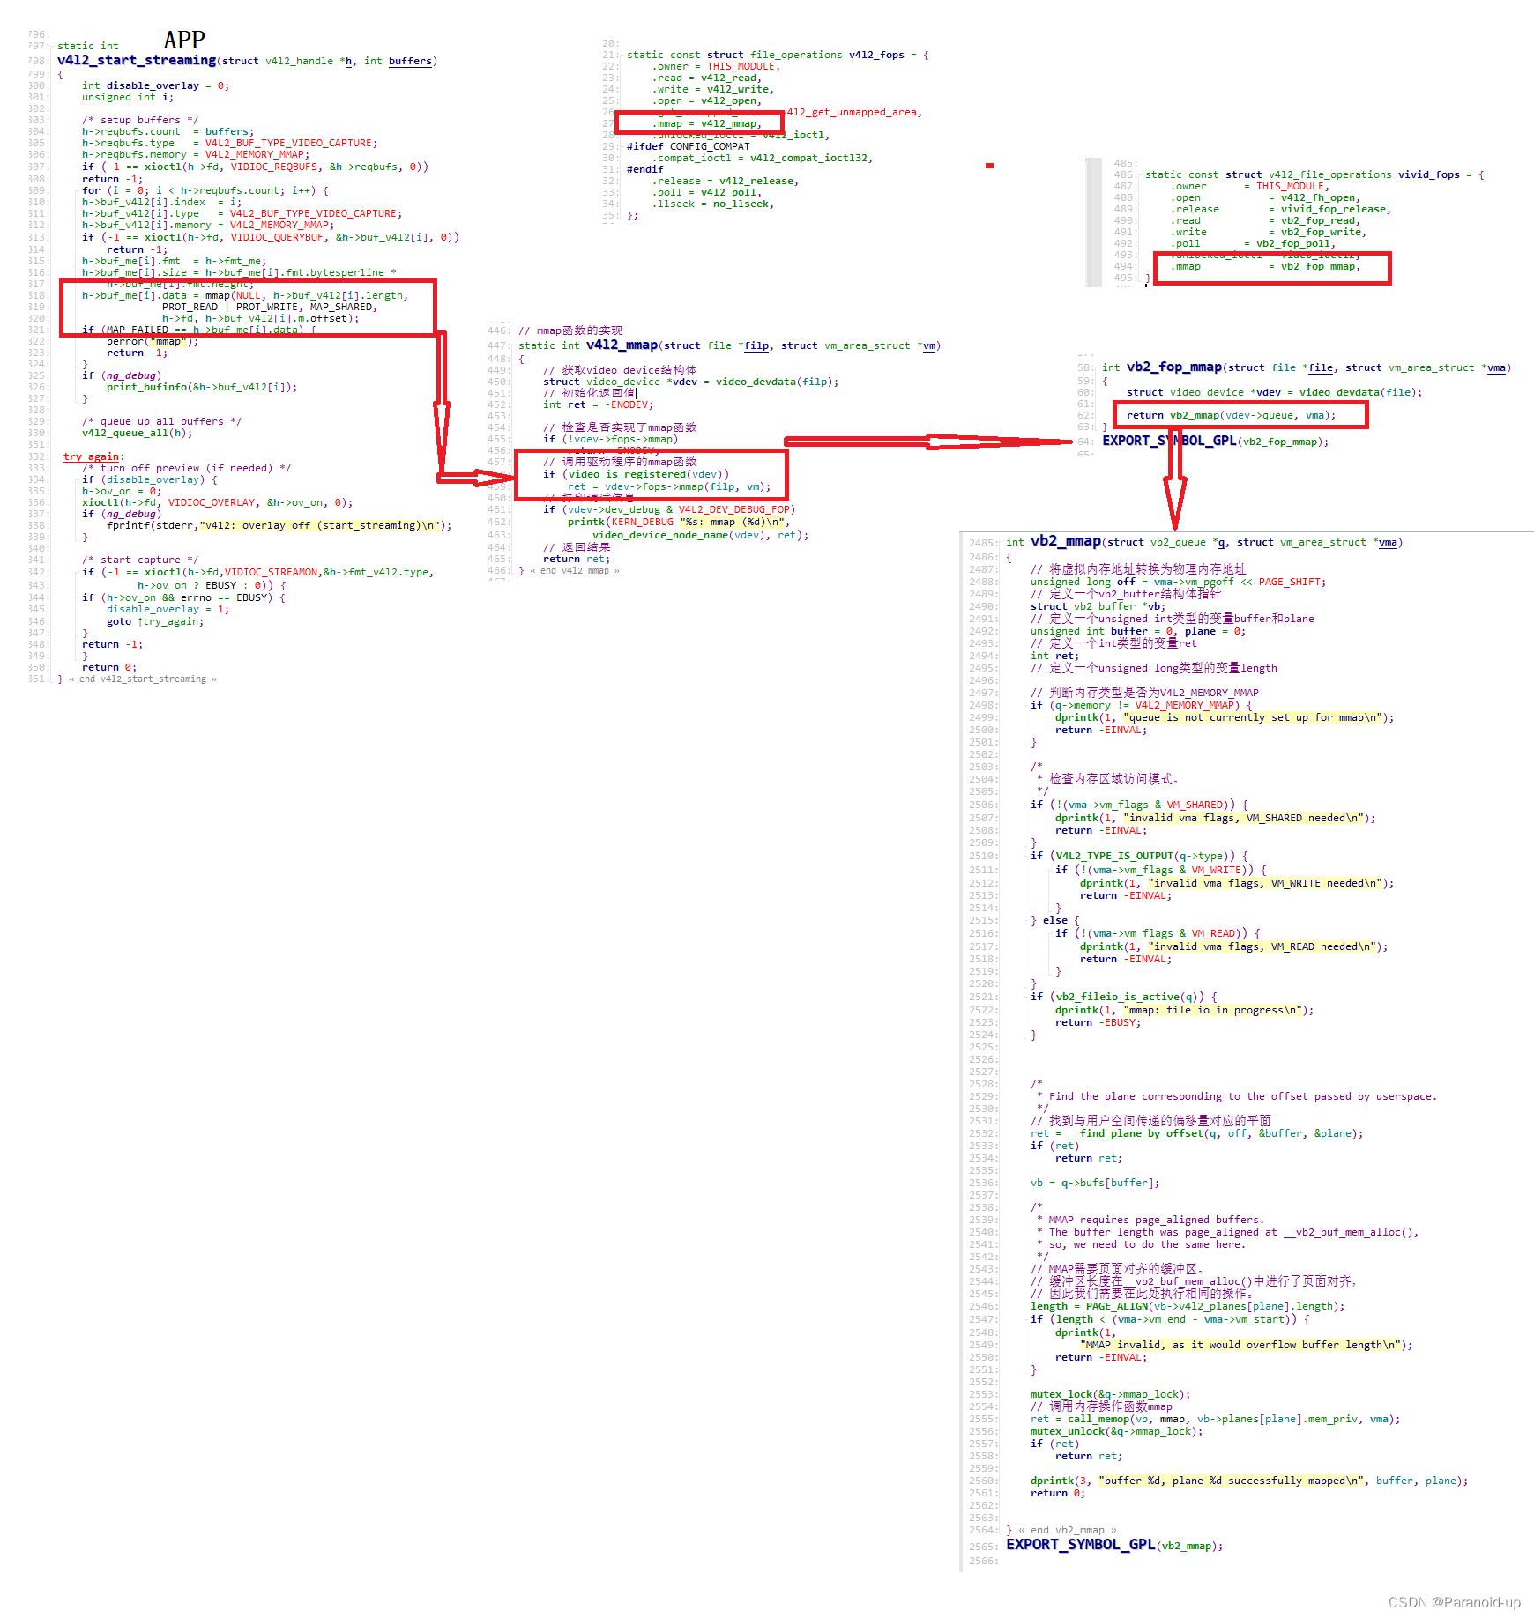Click the "print_bufinfo(&h->buf_v4l2[i]);" line
The image size is (1534, 1618).
pyautogui.click(x=202, y=387)
